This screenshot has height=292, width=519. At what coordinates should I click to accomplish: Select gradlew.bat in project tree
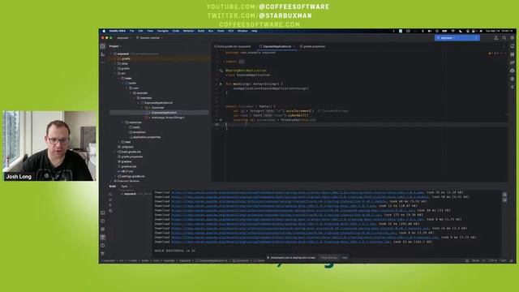pyautogui.click(x=128, y=166)
